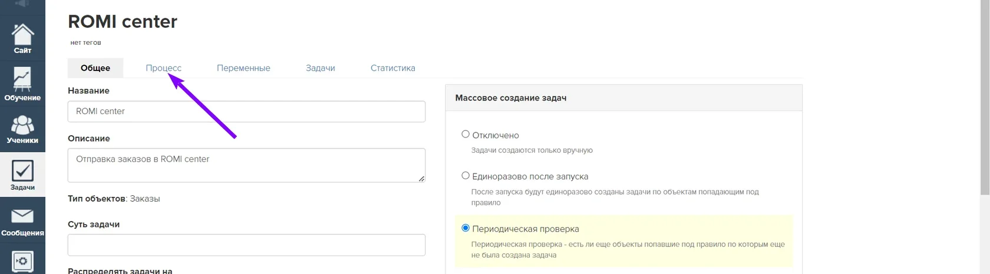The height and width of the screenshot is (274, 990).
Task: Click the Тип объектов: Заказы text
Action: pyautogui.click(x=114, y=199)
